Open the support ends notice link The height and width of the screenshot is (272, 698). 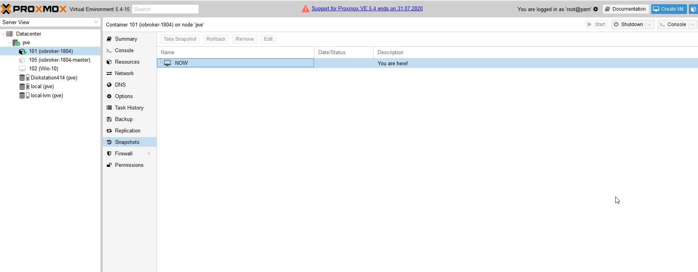367,8
